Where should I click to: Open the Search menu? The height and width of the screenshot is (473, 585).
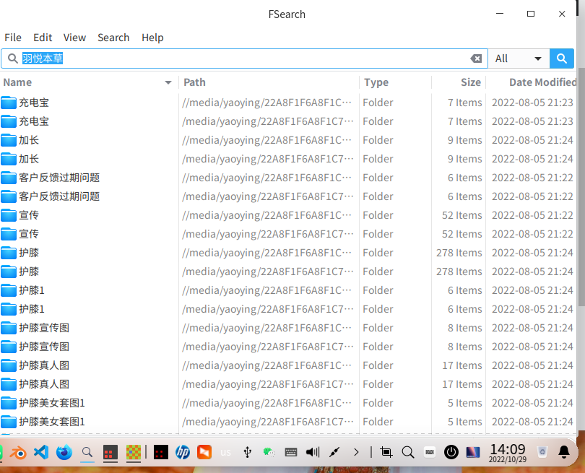[x=113, y=38]
